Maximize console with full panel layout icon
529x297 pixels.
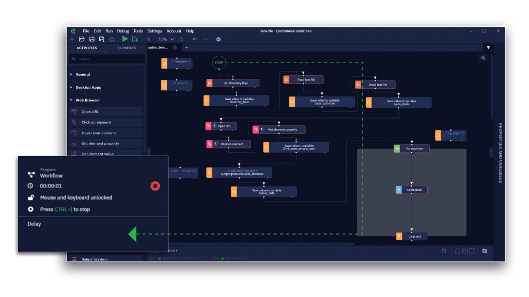pos(472,251)
